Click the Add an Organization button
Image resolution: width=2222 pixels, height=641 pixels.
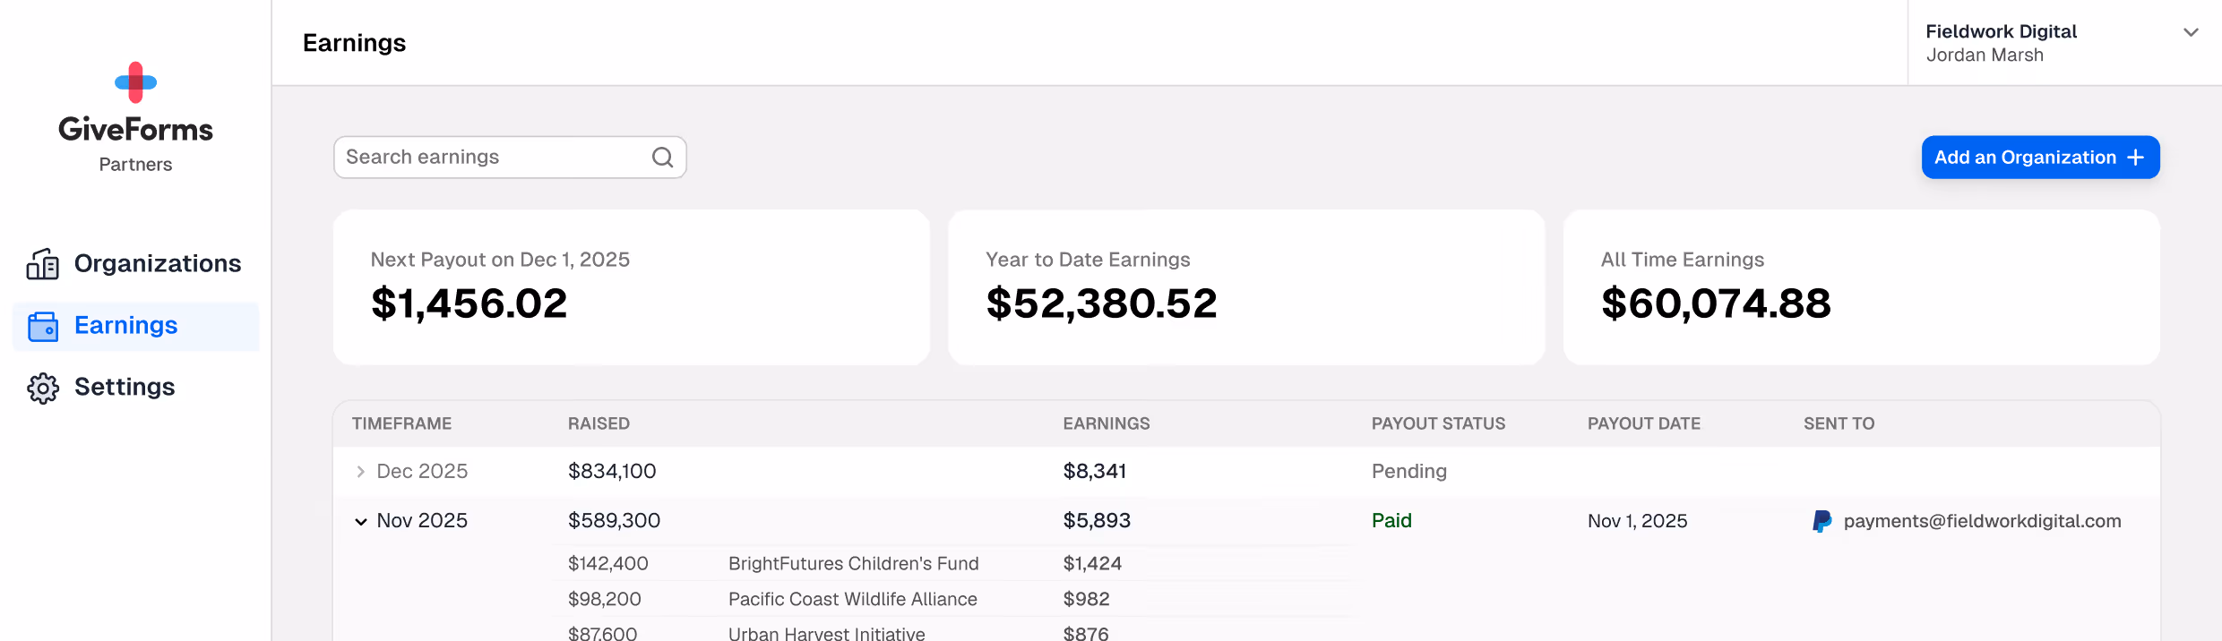[2040, 158]
